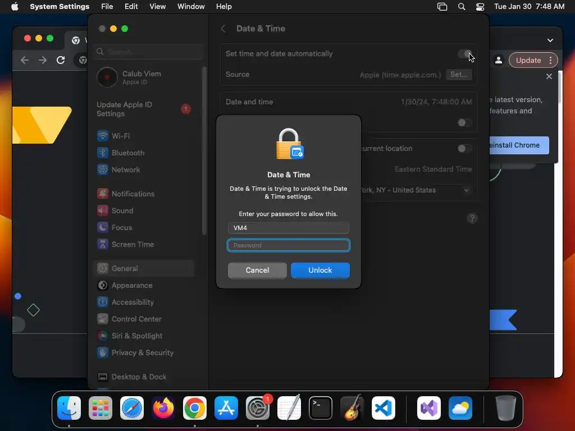Open TextEdit from the Dock
Image resolution: width=575 pixels, height=431 pixels.
tap(289, 408)
